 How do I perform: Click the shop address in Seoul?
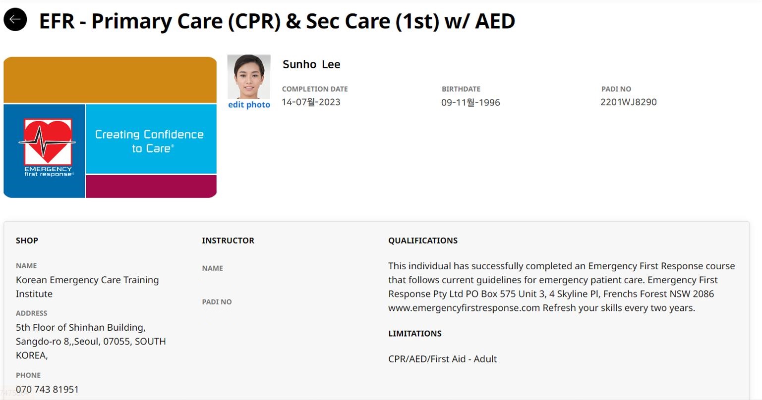(x=91, y=341)
